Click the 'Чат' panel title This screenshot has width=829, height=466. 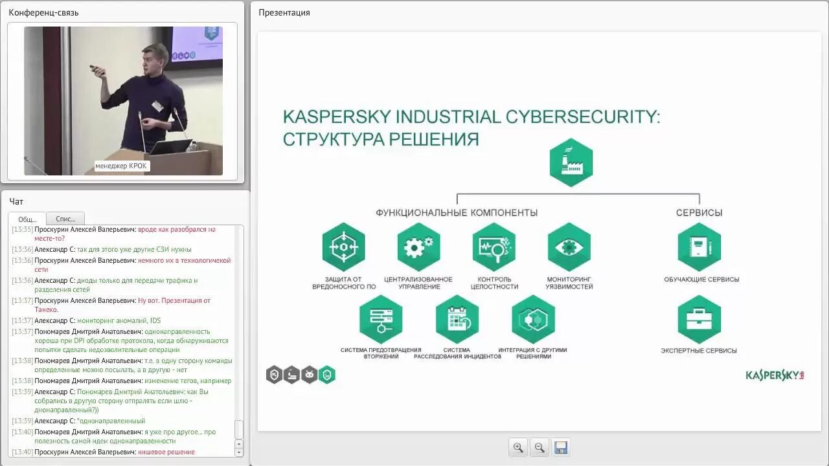(16, 201)
